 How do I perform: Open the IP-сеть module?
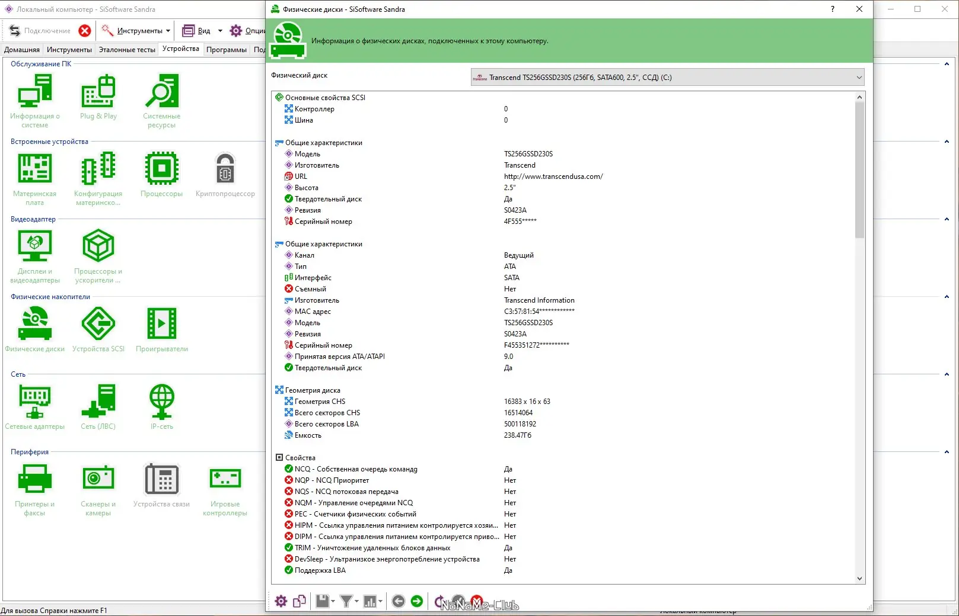(x=161, y=407)
